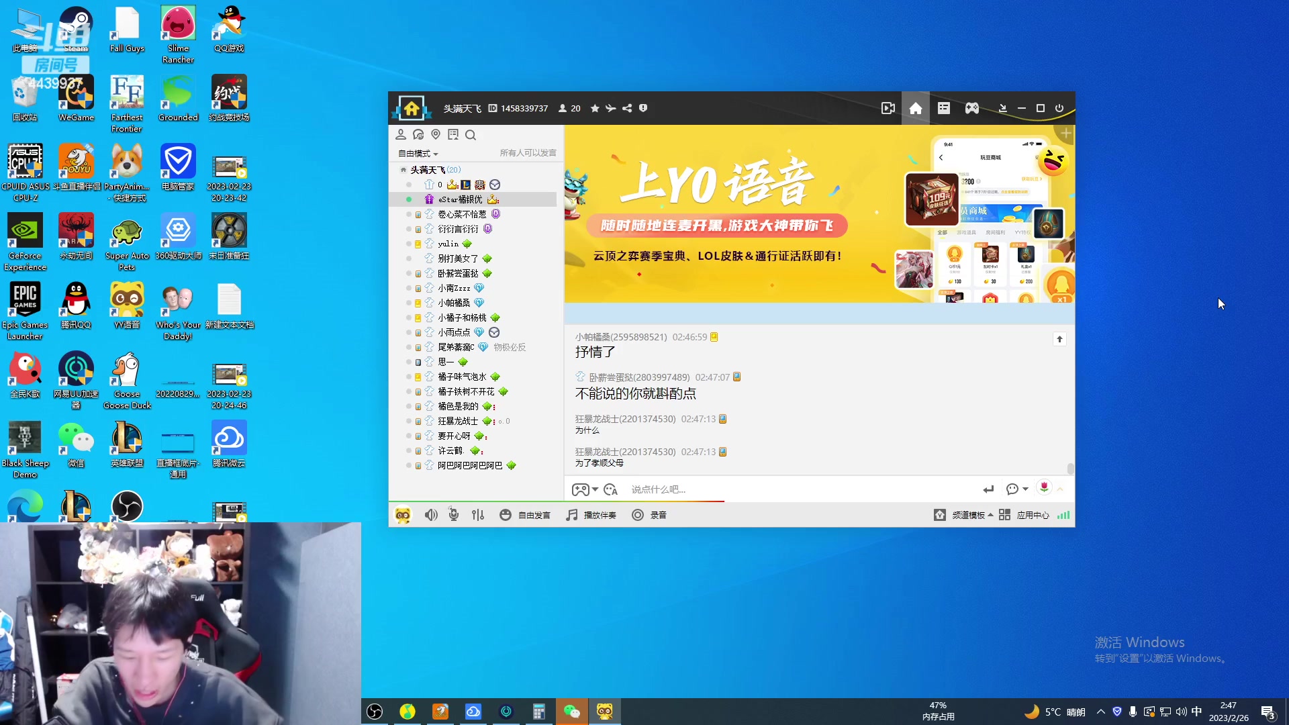Open the YO语音 promotional banner
The image size is (1289, 725).
pyautogui.click(x=819, y=213)
